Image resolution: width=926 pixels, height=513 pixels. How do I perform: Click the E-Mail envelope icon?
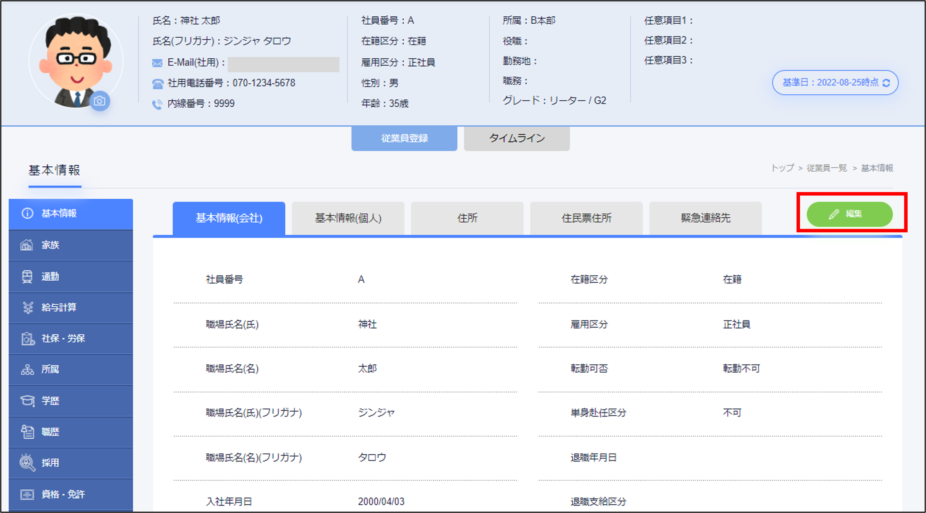click(x=157, y=63)
